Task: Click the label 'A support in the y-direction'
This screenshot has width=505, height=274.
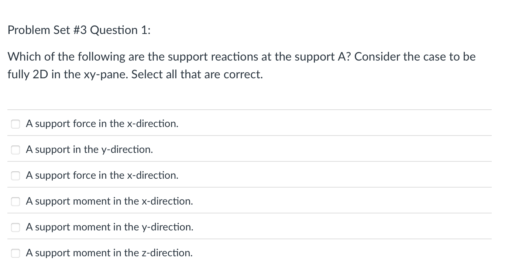Action: [x=89, y=150]
